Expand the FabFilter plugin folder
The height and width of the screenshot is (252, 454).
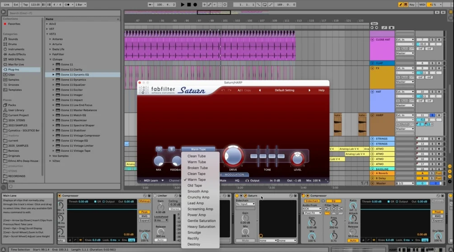pyautogui.click(x=51, y=54)
